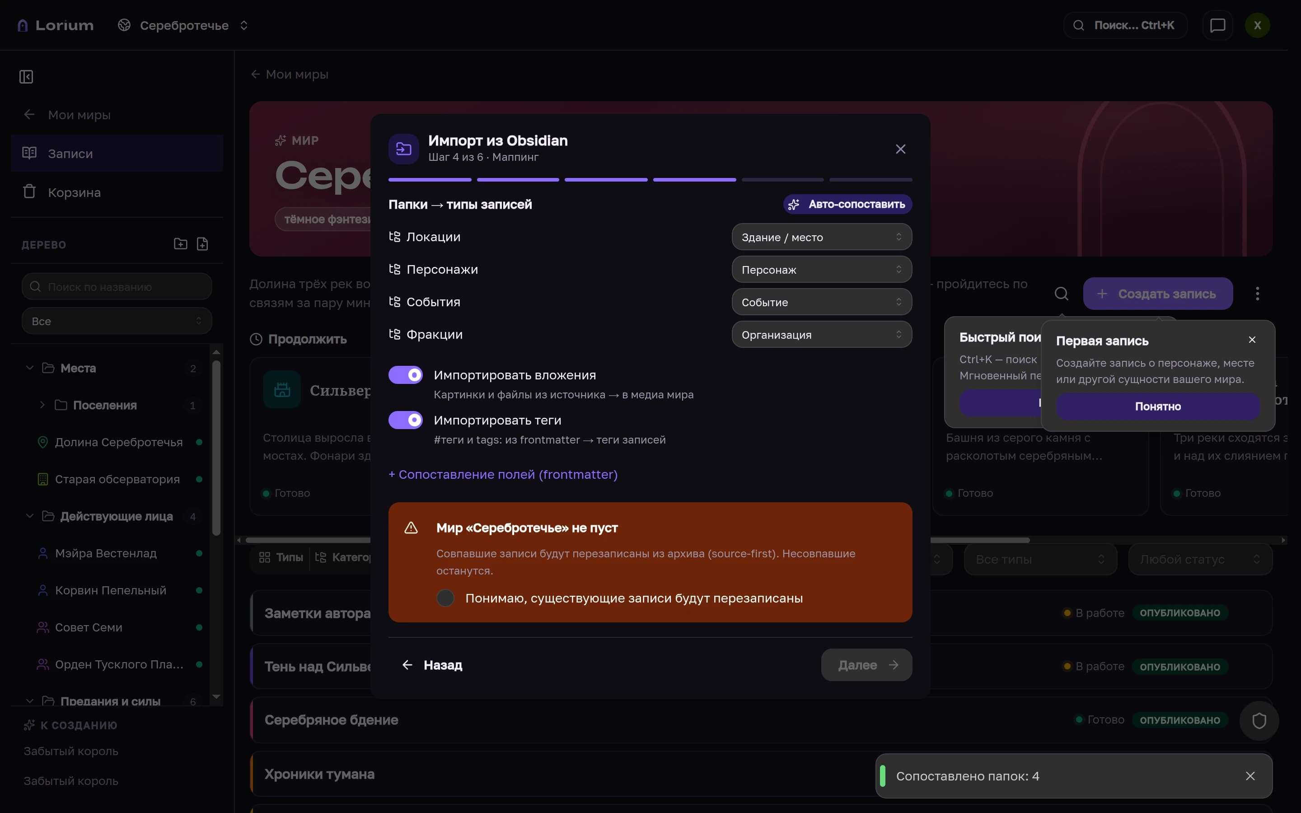1301x813 pixels.
Task: Open the Локации type dropdown
Action: tap(821, 237)
